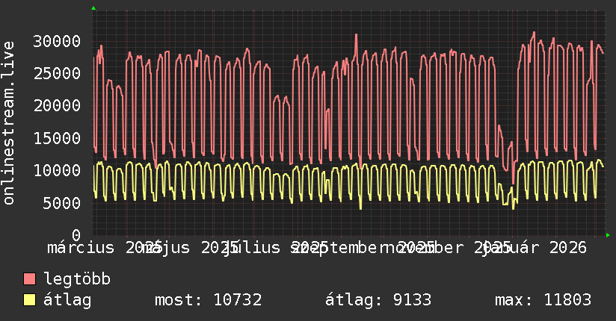Image resolution: width=616 pixels, height=321 pixels.
Task: Click the 'március 2025' x-axis label
Action: click(x=104, y=248)
